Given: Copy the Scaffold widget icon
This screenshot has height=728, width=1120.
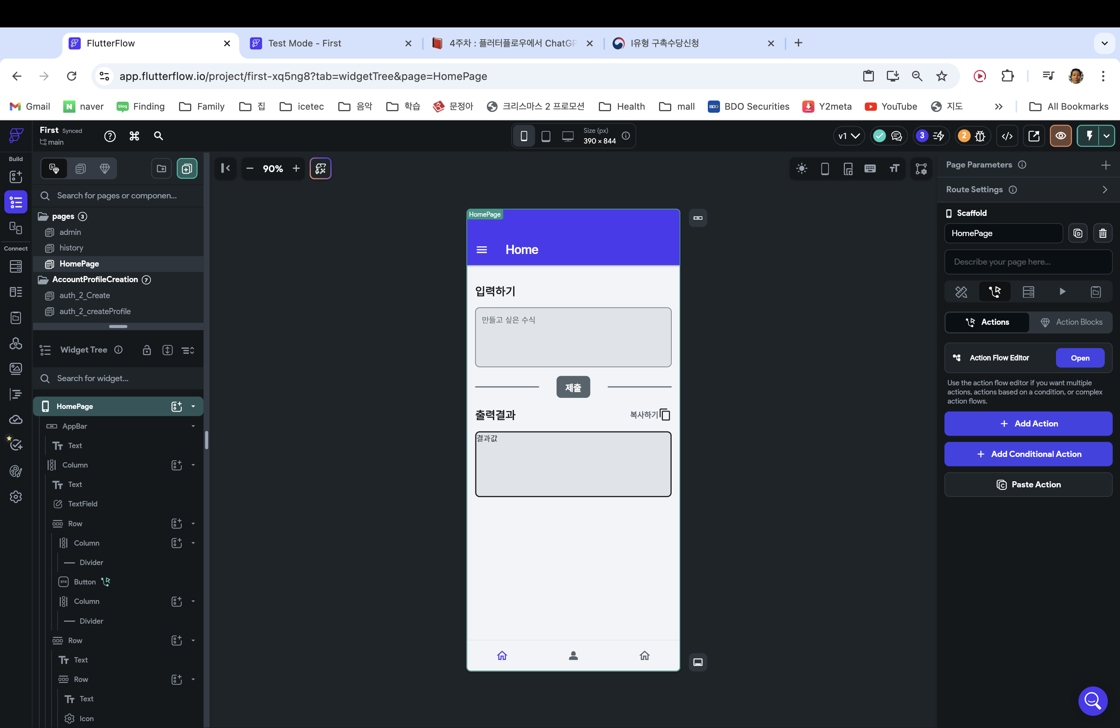Looking at the screenshot, I should (x=1078, y=234).
